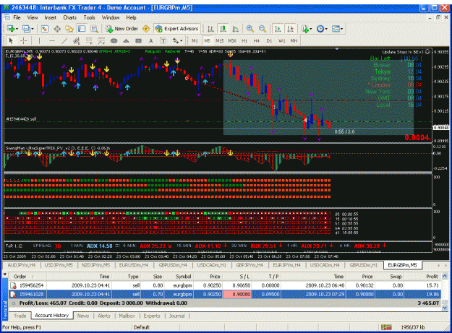
Task: Switch chart to line chart mode
Action: coord(236,29)
